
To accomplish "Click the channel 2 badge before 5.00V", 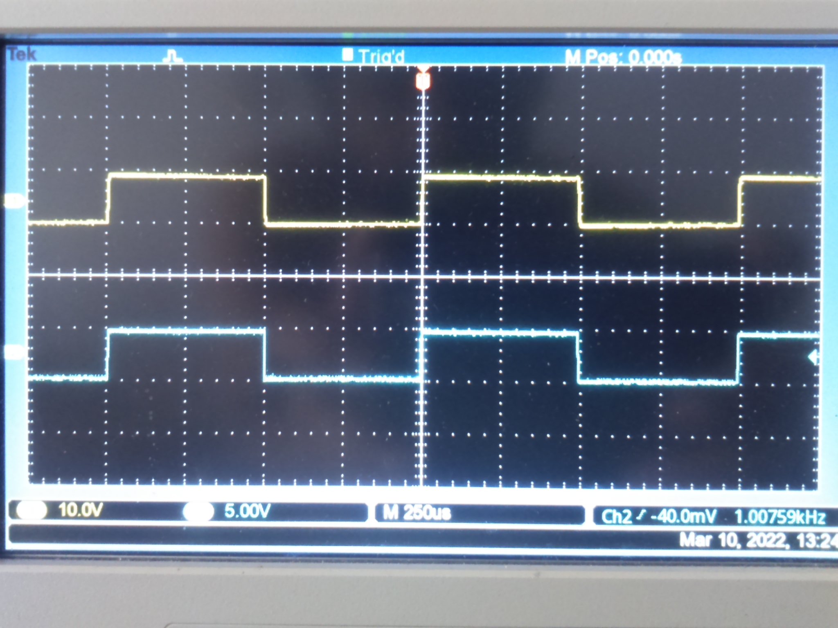I will [198, 511].
